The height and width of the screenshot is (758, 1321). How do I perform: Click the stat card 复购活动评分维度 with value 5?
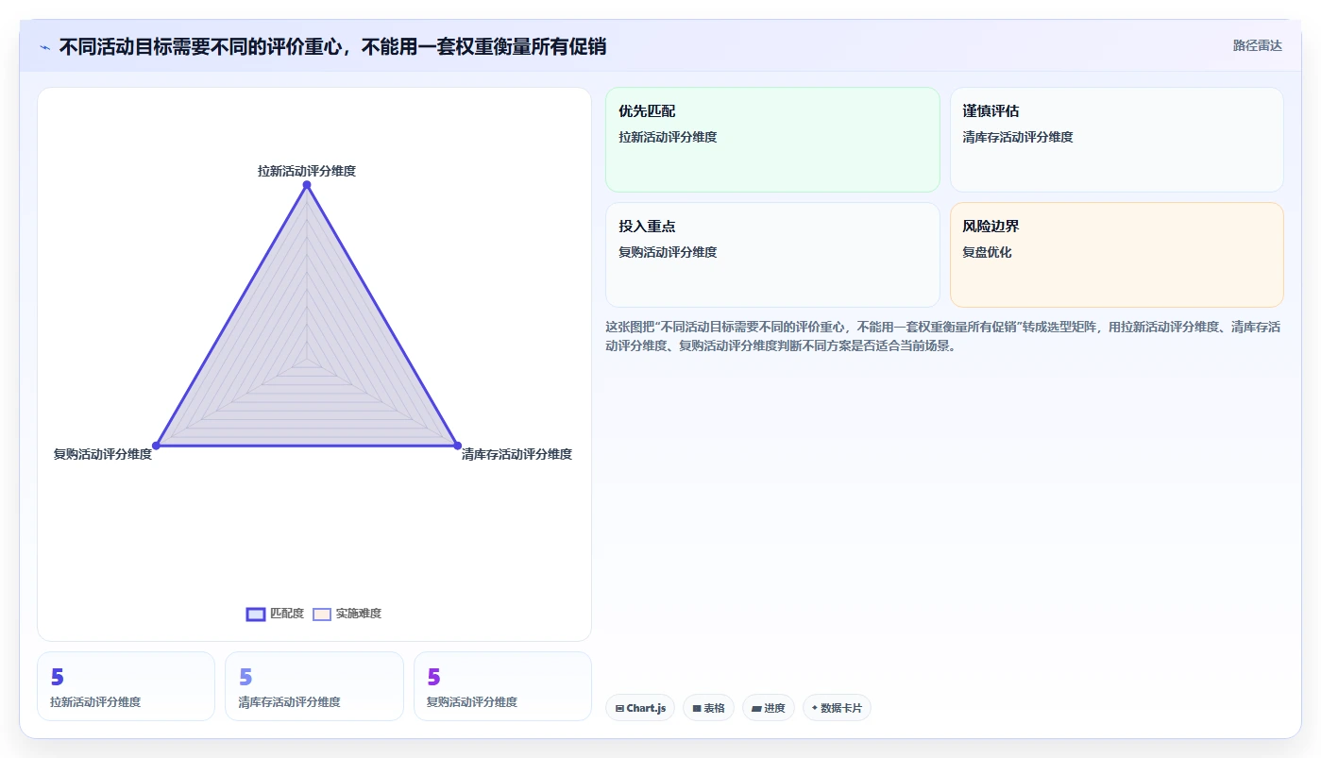tap(502, 686)
